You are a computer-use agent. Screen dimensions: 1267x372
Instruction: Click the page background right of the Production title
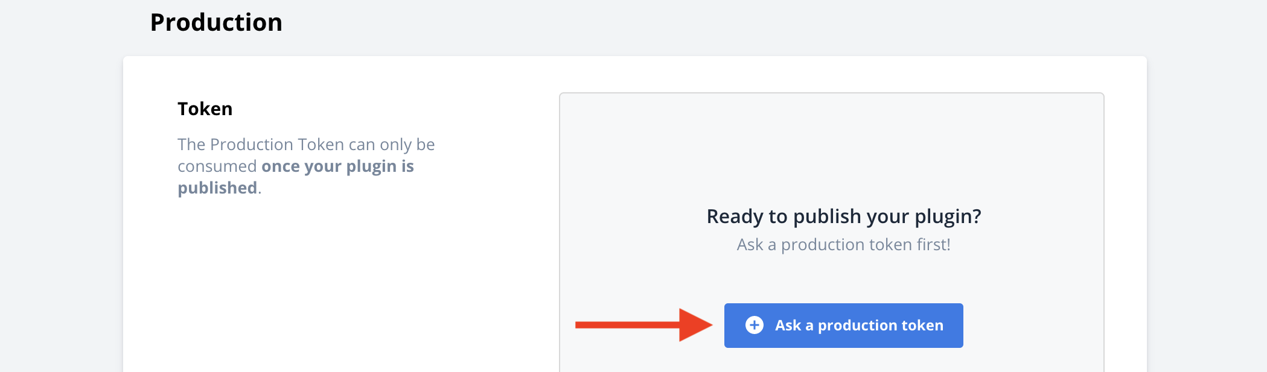(724, 24)
